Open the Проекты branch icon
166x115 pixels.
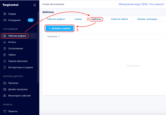[x=5, y=111]
